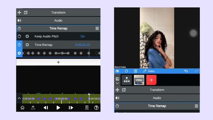Click the 3D cube icon in right Transform row

pyautogui.click(x=124, y=90)
